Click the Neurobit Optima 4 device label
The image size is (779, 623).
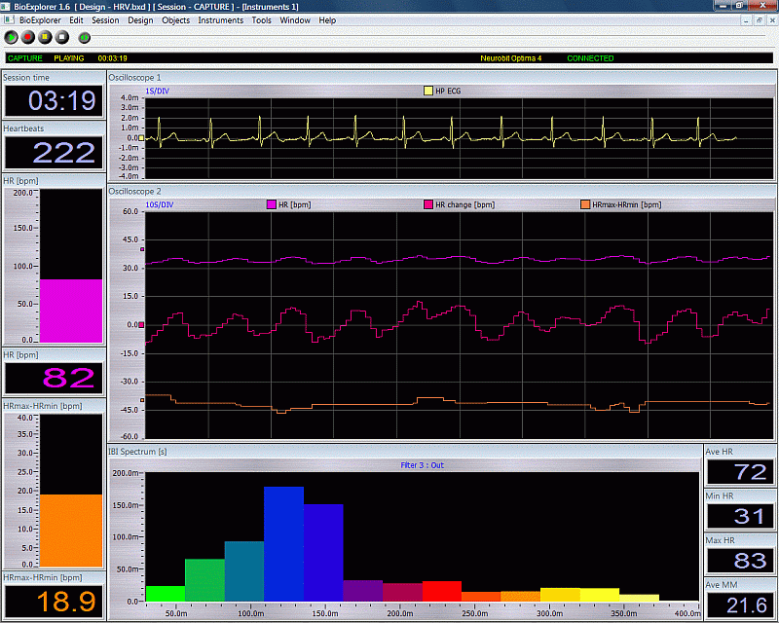[510, 58]
